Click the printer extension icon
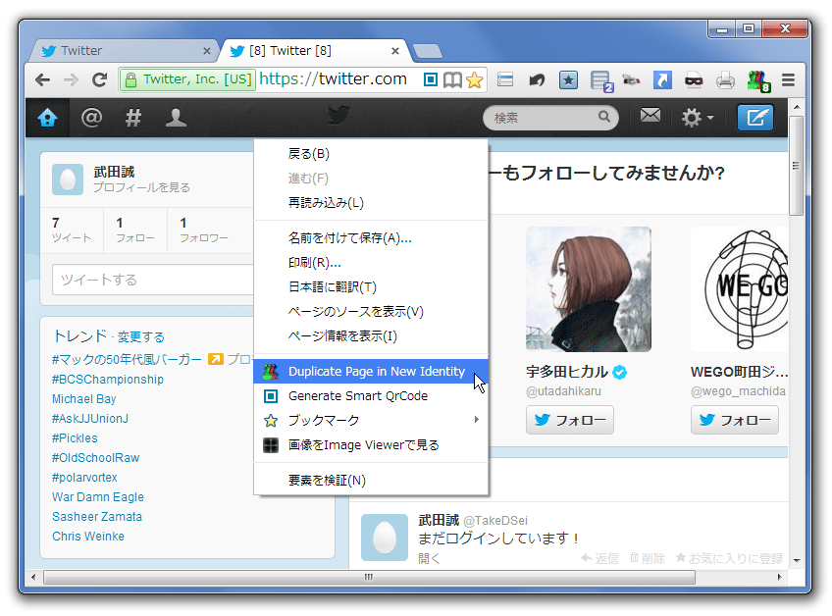 pos(725,80)
